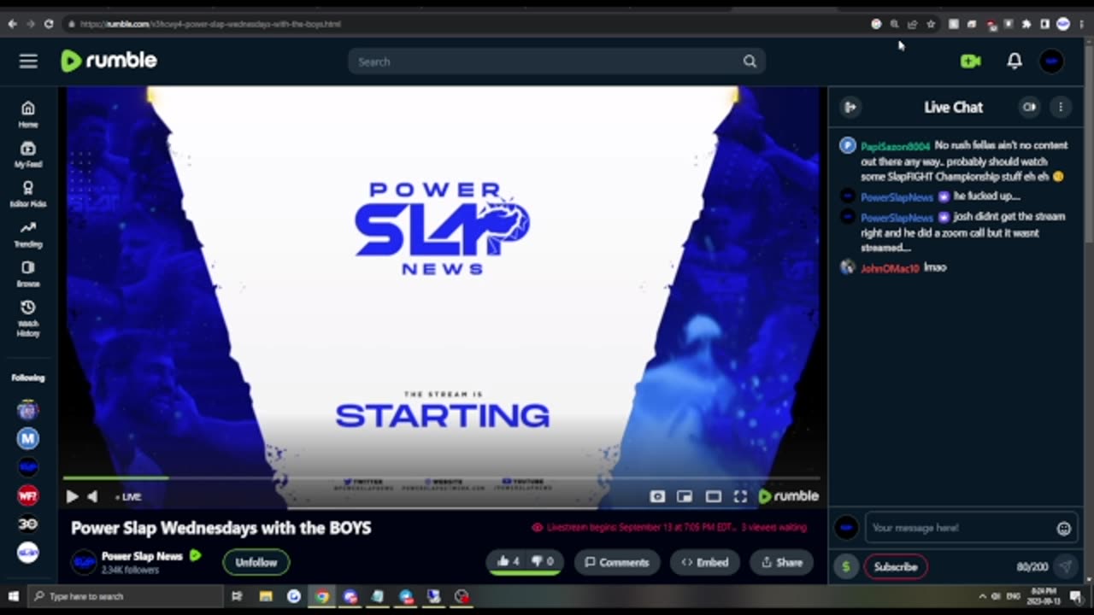Share this page from the address bar
The height and width of the screenshot is (615, 1094).
click(x=913, y=24)
